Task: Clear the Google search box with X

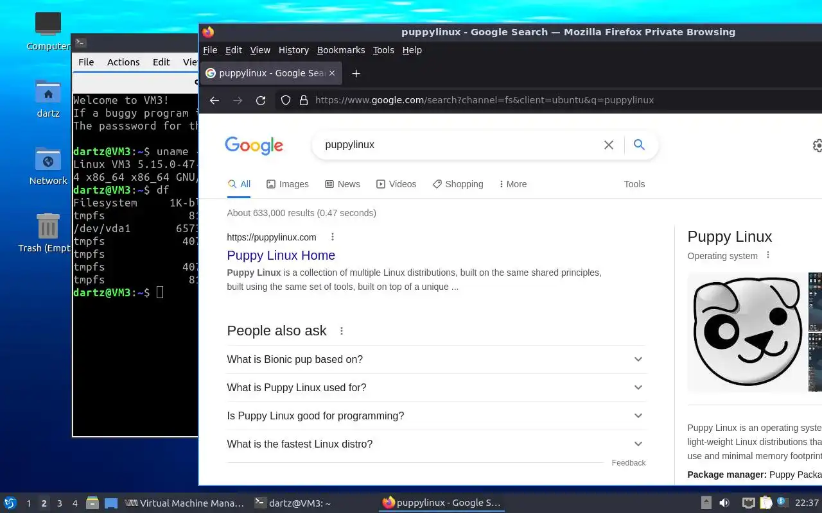Action: pos(609,145)
